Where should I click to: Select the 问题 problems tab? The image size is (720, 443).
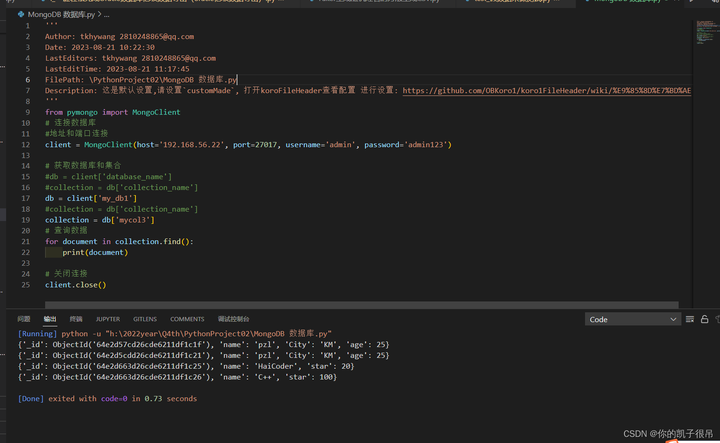click(24, 319)
